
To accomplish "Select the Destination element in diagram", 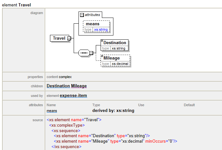I will pyautogui.click(x=115, y=43).
